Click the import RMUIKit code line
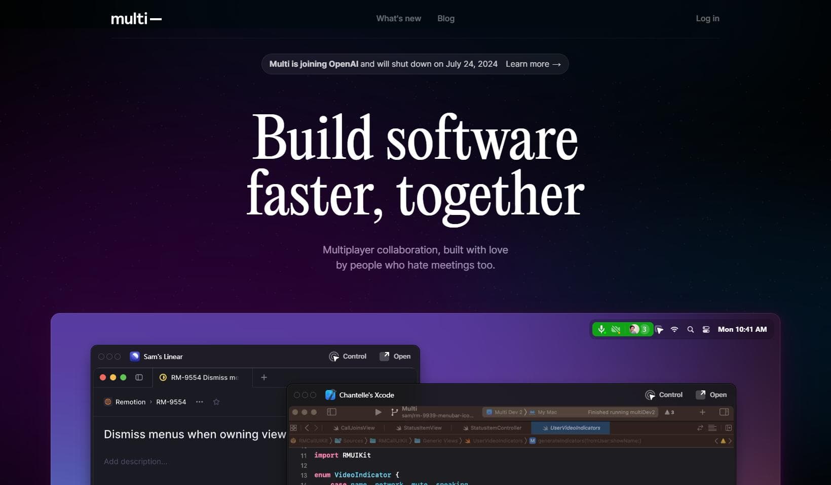Image resolution: width=831 pixels, height=485 pixels. [x=342, y=455]
